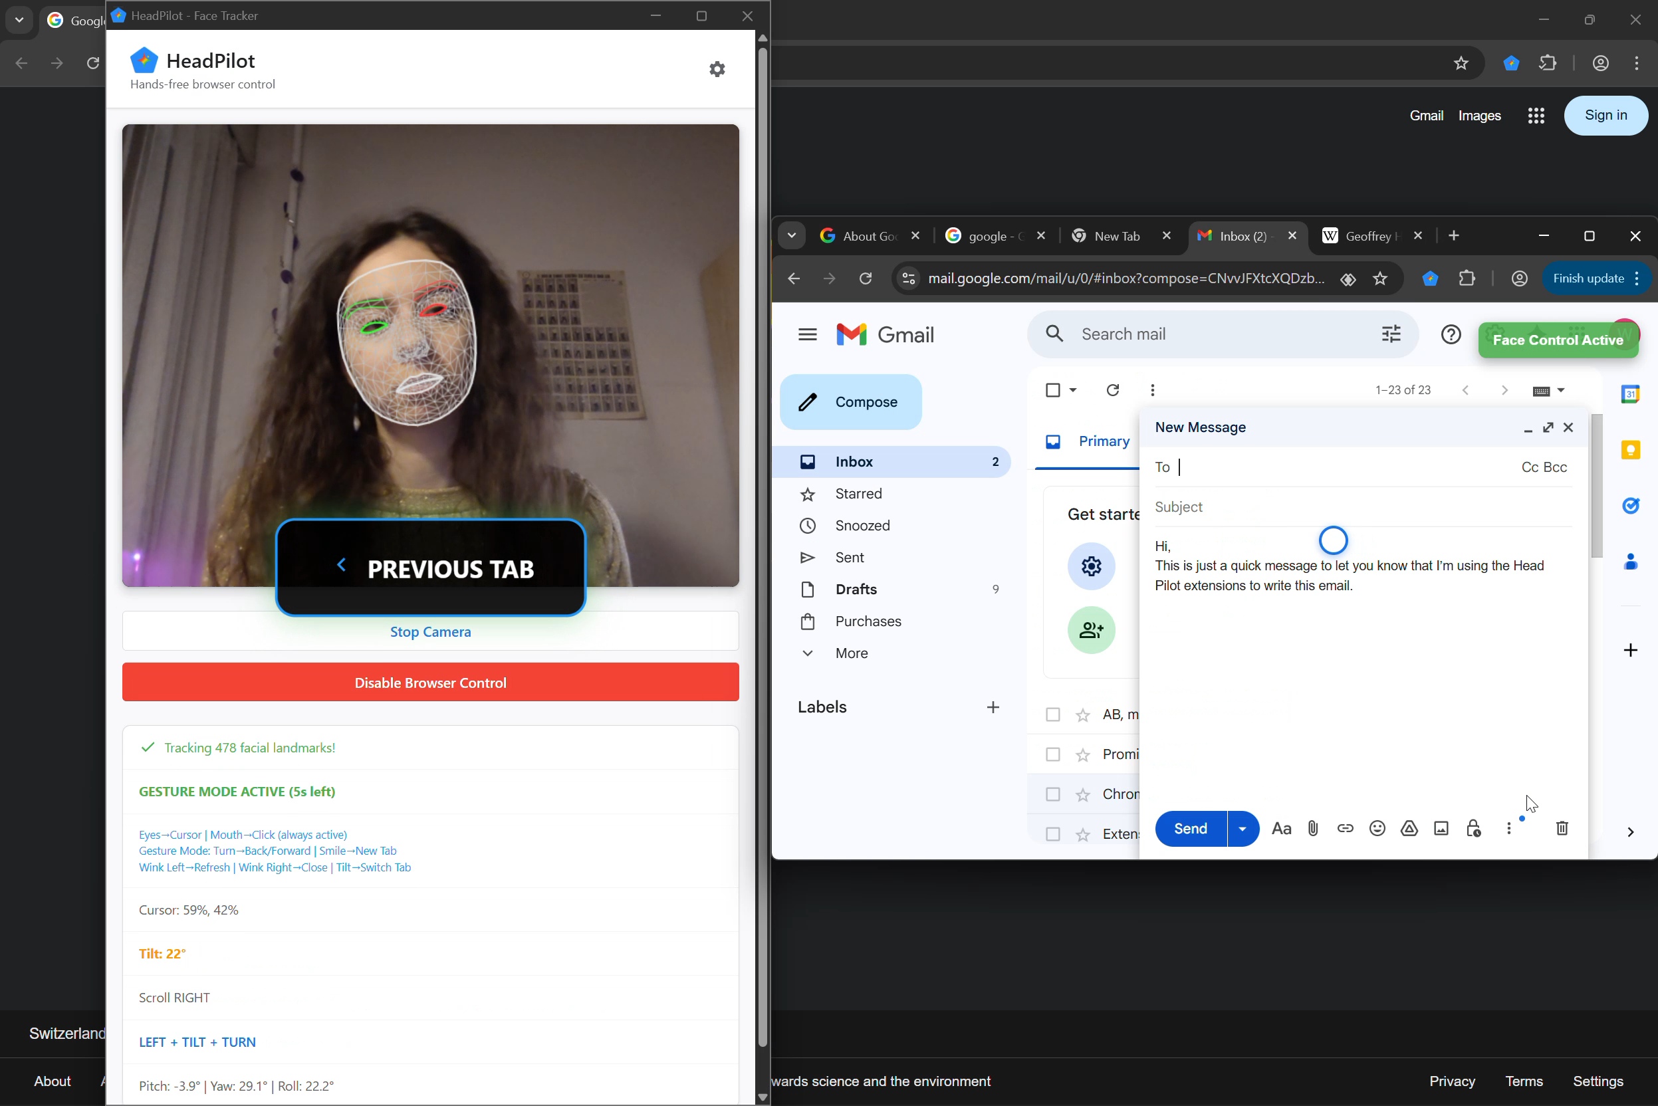Screen dimensions: 1658x1106
Task: Tick the checkbox for the AB email row
Action: pyautogui.click(x=1052, y=715)
